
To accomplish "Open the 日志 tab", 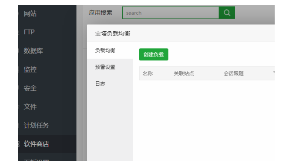I will [x=100, y=84].
